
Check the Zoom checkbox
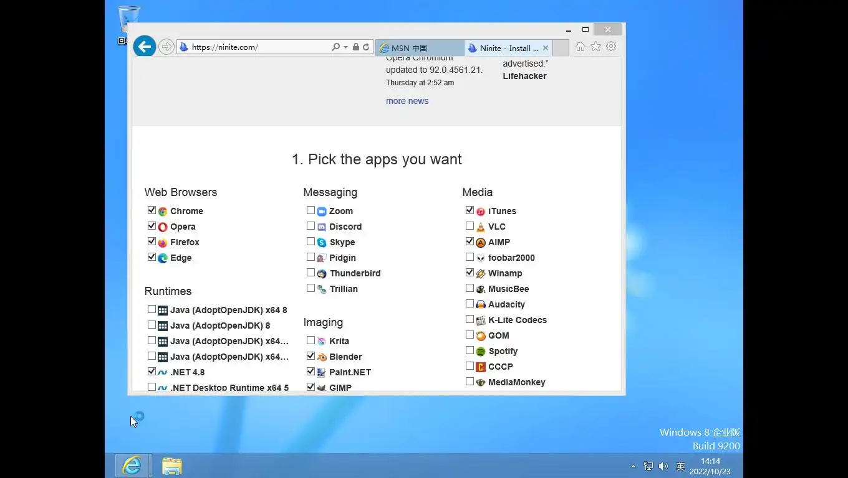(x=311, y=210)
